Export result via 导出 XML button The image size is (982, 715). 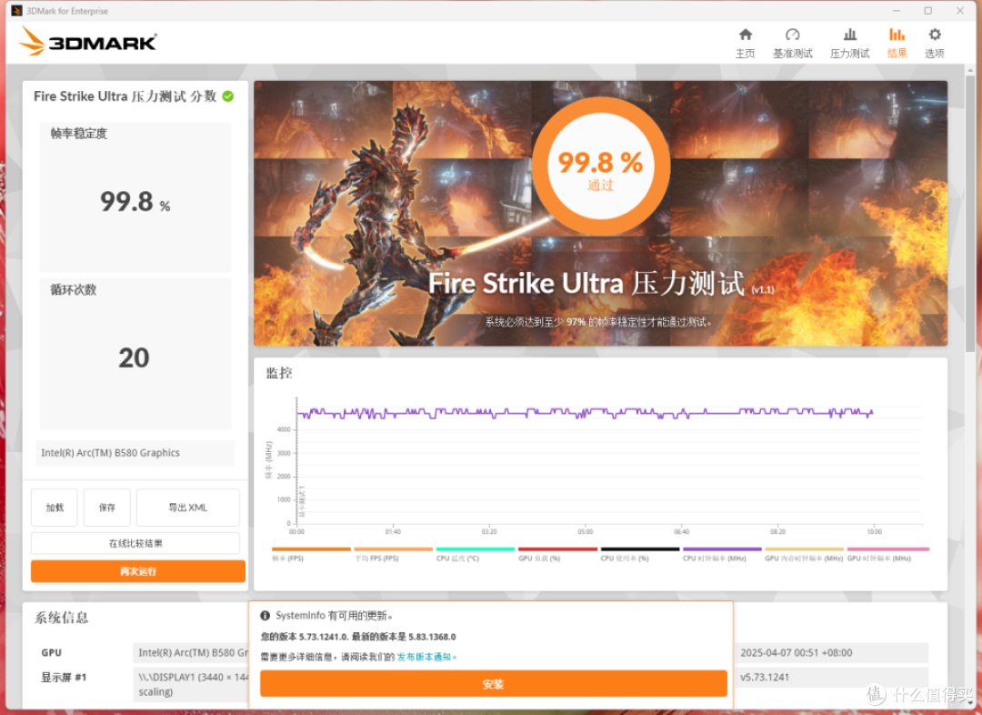(188, 508)
